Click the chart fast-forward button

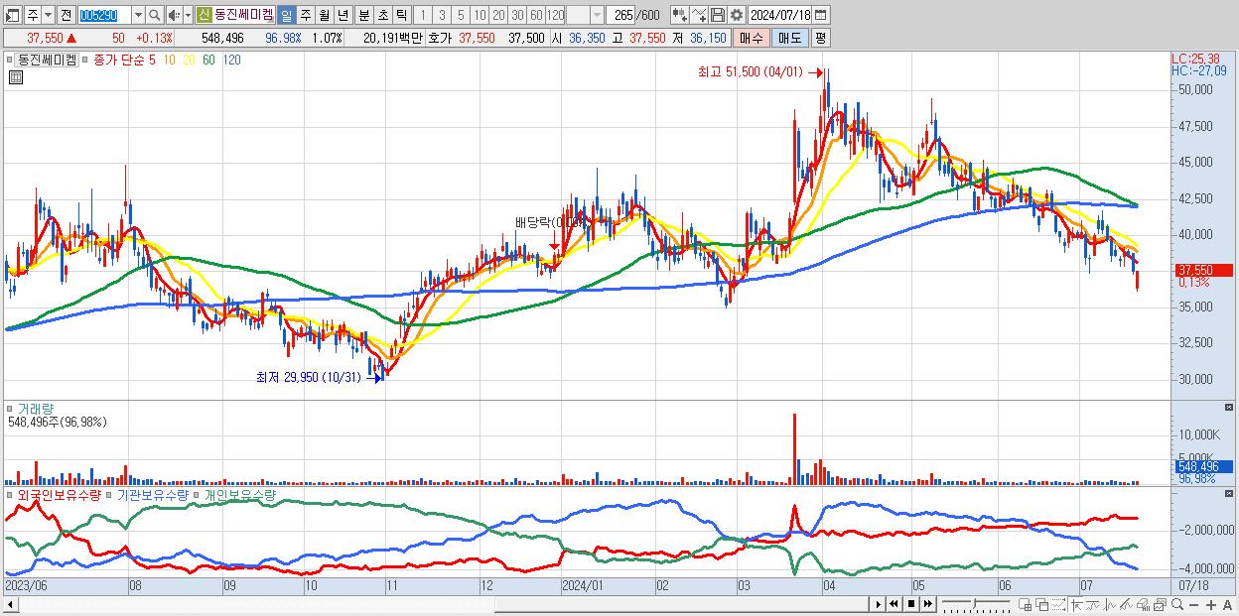[x=928, y=604]
